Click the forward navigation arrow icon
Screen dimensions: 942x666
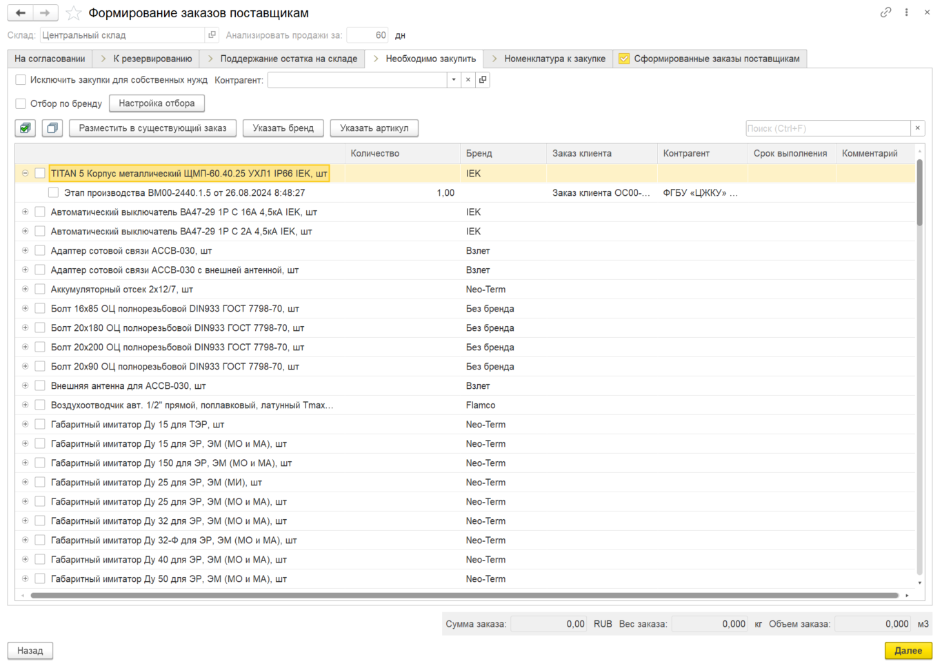[46, 13]
